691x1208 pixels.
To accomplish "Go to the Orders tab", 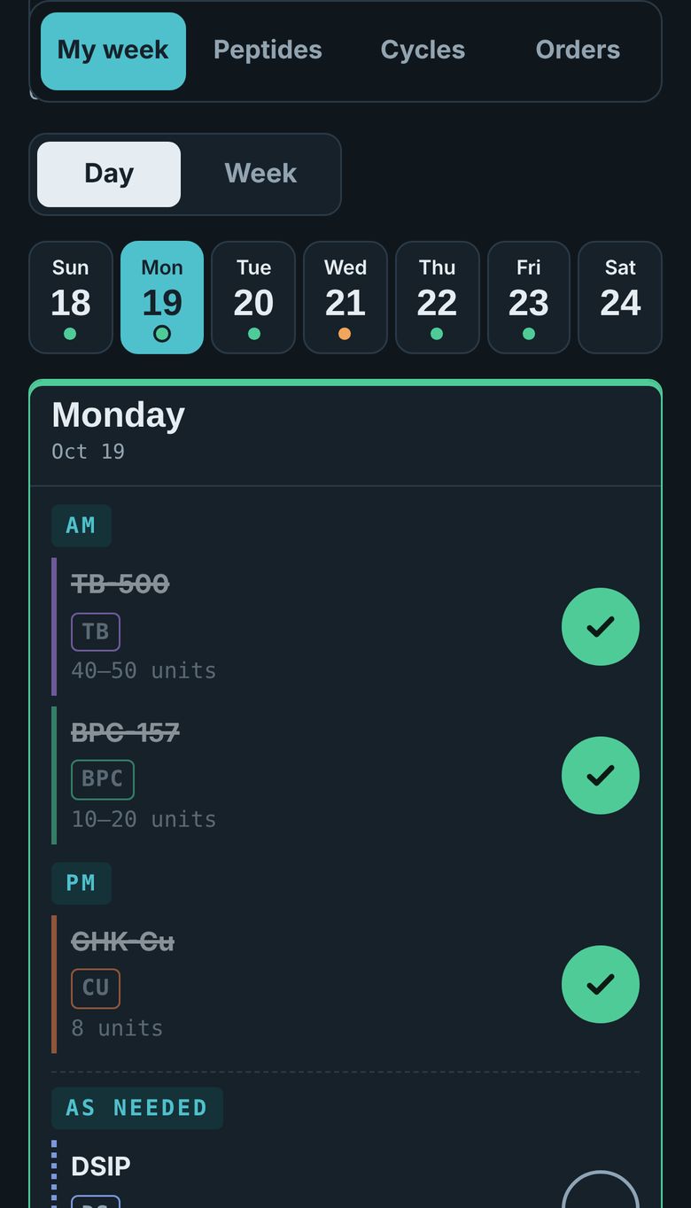I will (578, 50).
